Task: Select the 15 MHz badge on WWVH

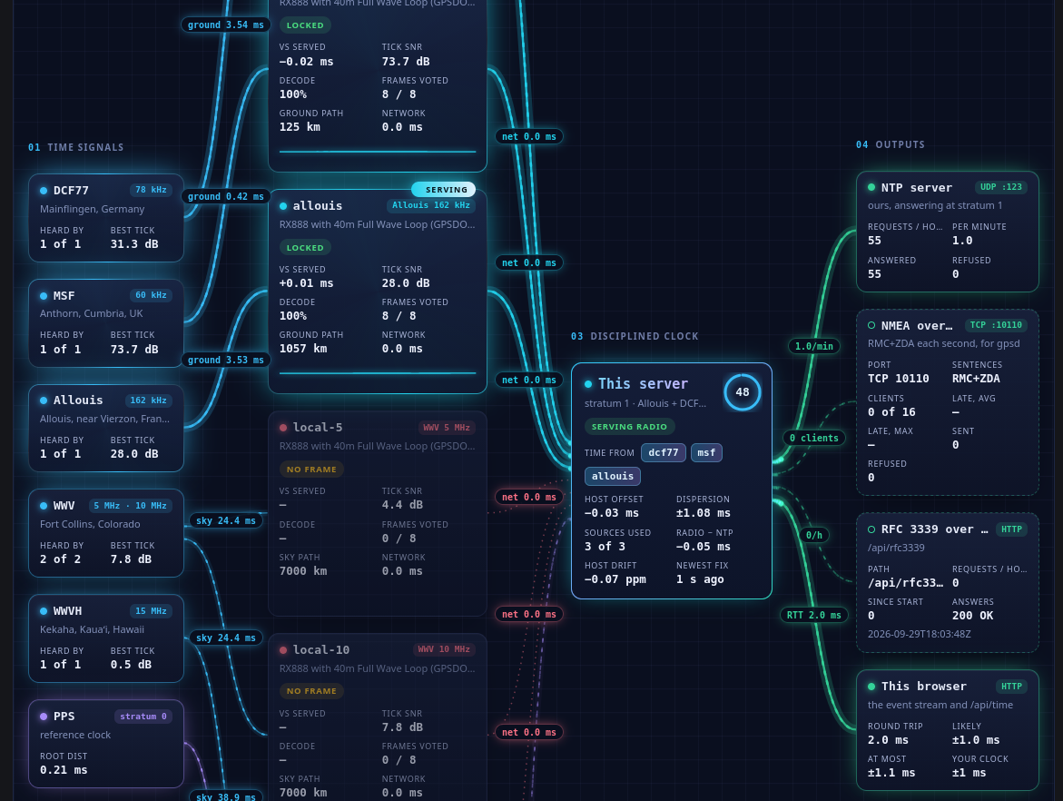Action: [151, 611]
